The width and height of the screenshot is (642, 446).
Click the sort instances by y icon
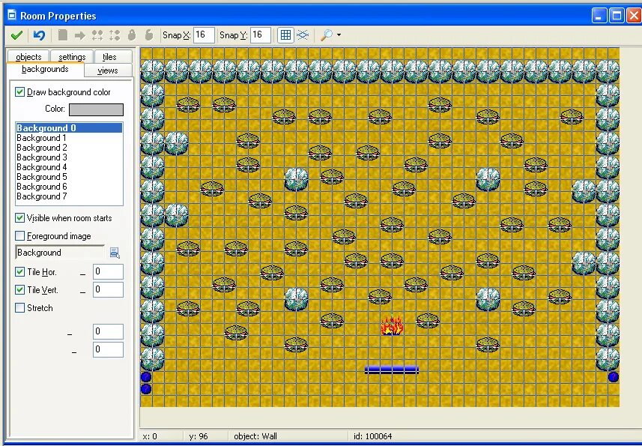click(115, 35)
